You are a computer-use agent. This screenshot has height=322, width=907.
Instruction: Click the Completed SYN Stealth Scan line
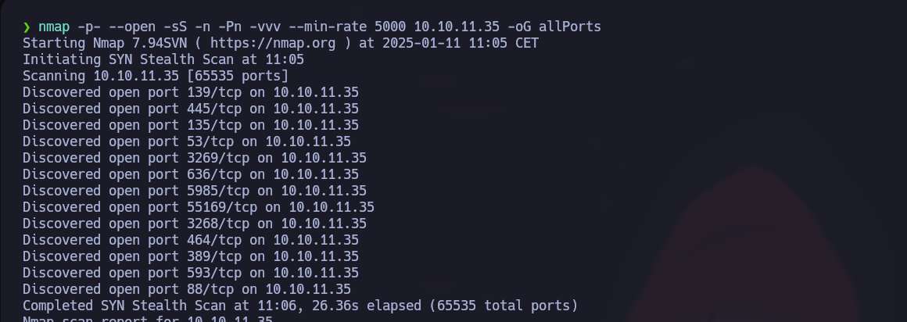click(x=299, y=306)
